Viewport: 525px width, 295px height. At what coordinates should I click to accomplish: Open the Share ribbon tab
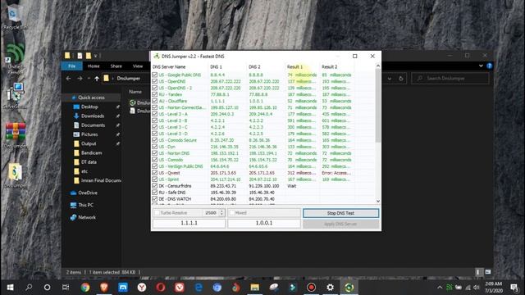pyautogui.click(x=116, y=66)
